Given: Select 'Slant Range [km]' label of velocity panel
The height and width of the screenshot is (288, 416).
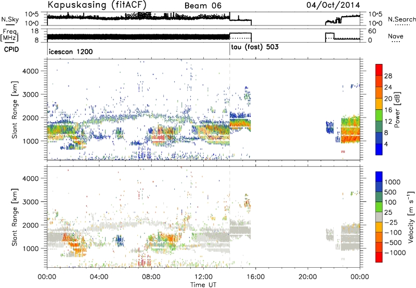Looking at the screenshot, I should pos(15,217).
